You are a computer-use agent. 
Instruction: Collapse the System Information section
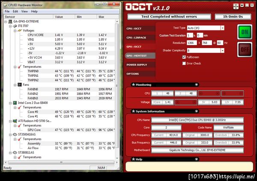196,111
